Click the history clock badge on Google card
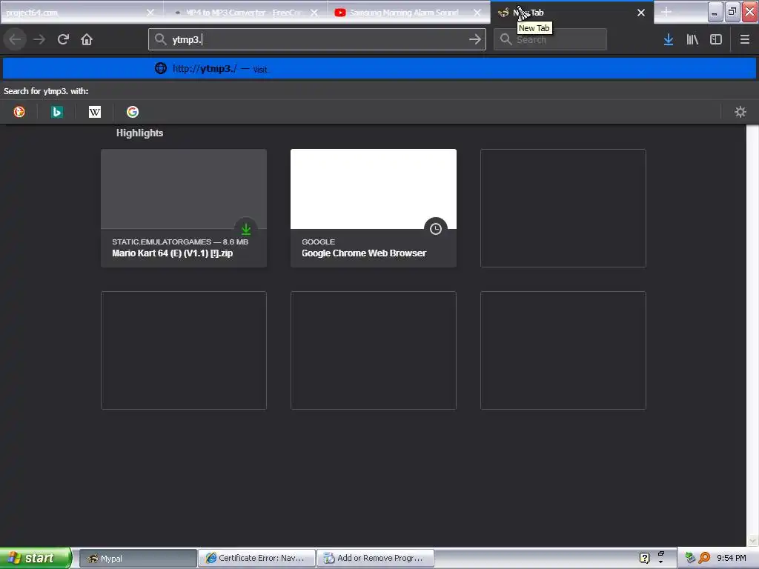 click(436, 229)
